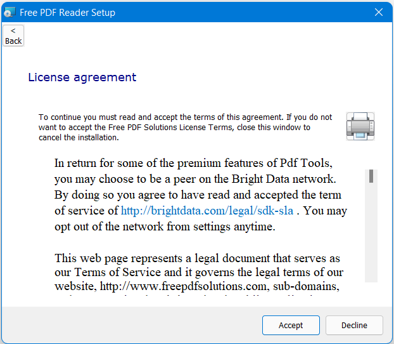
Task: Click the line 'opt out of the network from settings anytime.'
Action: point(165,227)
